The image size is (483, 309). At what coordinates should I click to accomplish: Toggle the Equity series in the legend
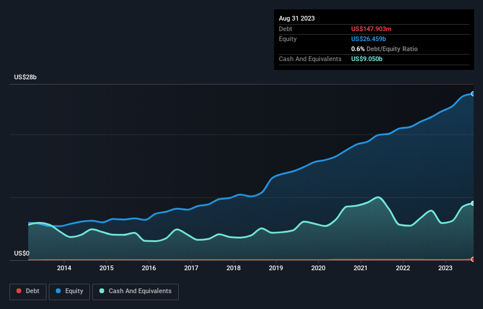pos(69,291)
